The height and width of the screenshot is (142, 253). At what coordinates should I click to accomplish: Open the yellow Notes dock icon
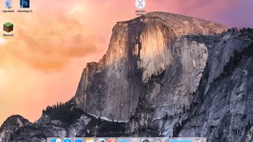[x=90, y=140]
